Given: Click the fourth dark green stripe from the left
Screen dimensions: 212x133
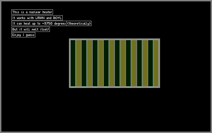Looking at the screenshot, I should coord(106,63).
